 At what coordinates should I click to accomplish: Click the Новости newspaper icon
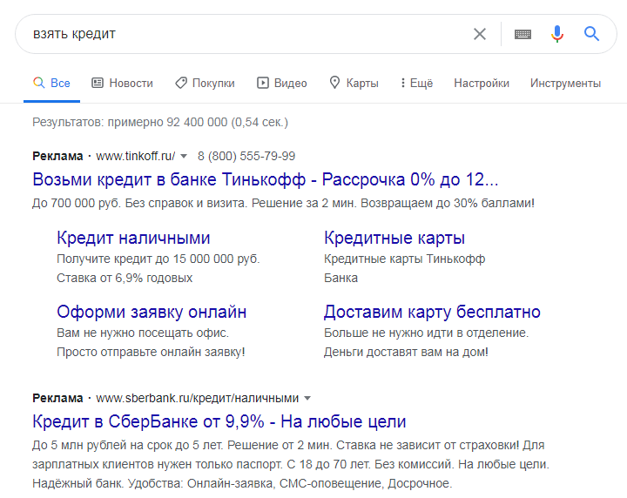pyautogui.click(x=98, y=83)
